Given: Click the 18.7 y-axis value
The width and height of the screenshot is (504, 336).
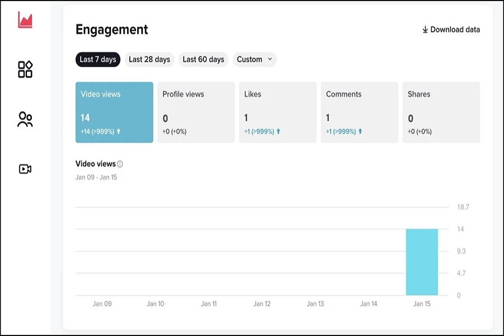Looking at the screenshot, I should click(x=463, y=207).
